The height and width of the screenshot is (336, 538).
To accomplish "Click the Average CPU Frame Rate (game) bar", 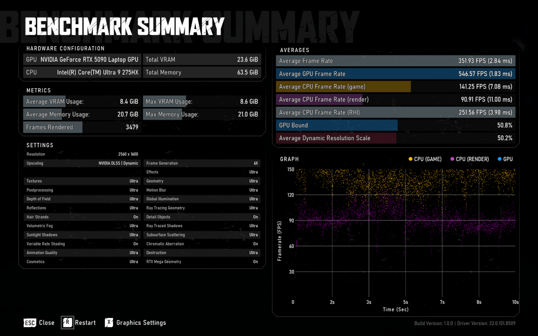I will [x=395, y=86].
